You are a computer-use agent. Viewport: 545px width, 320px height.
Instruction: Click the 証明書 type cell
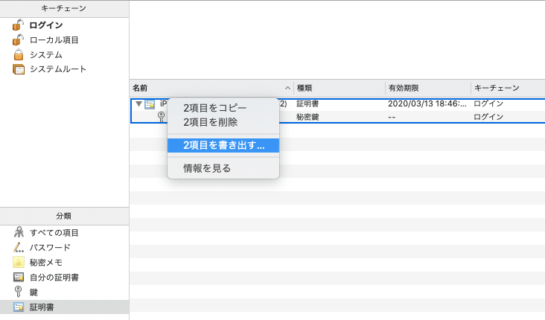307,104
